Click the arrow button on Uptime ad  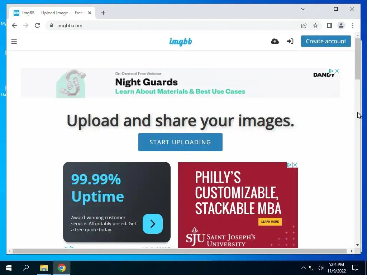153,224
